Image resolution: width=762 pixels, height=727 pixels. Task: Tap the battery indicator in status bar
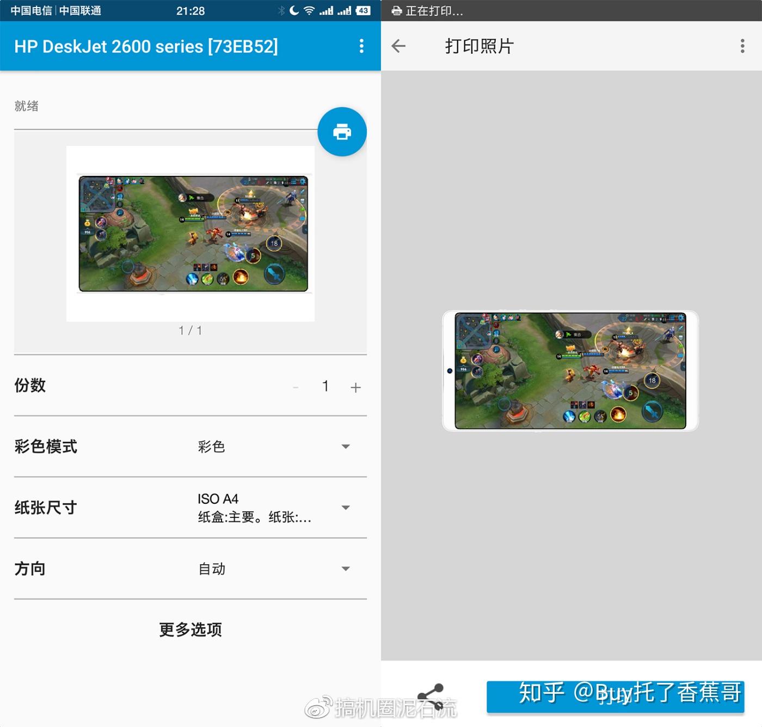tap(363, 10)
